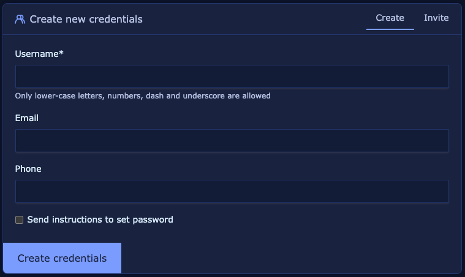Click the blue underline beneath Create tab
This screenshot has width=465, height=277.
click(390, 29)
